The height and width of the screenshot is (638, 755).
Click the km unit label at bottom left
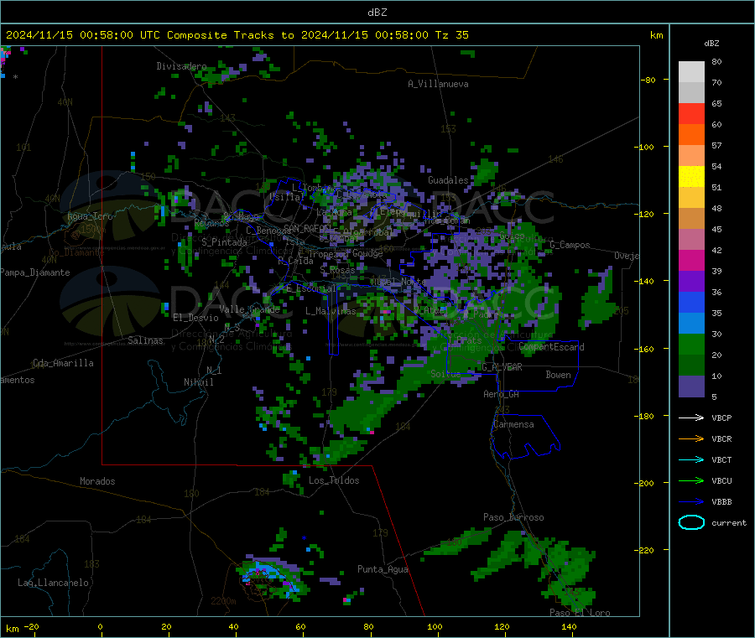pos(12,629)
